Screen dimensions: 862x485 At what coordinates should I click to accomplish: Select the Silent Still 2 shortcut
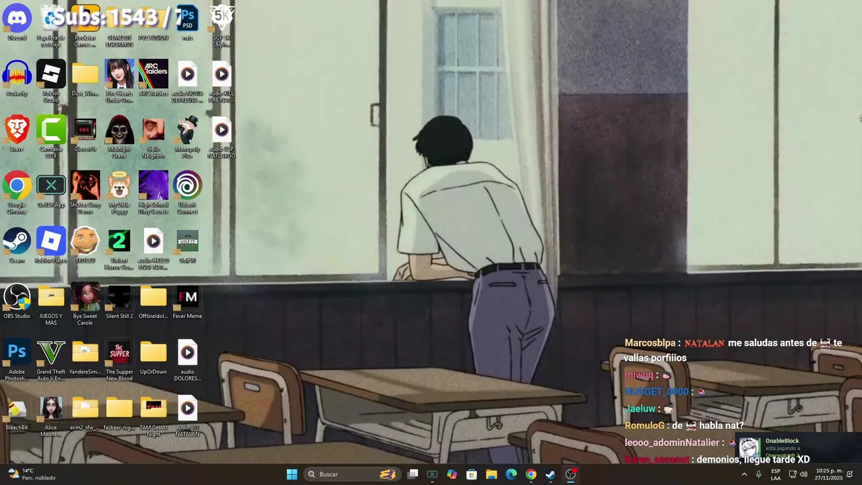(119, 301)
